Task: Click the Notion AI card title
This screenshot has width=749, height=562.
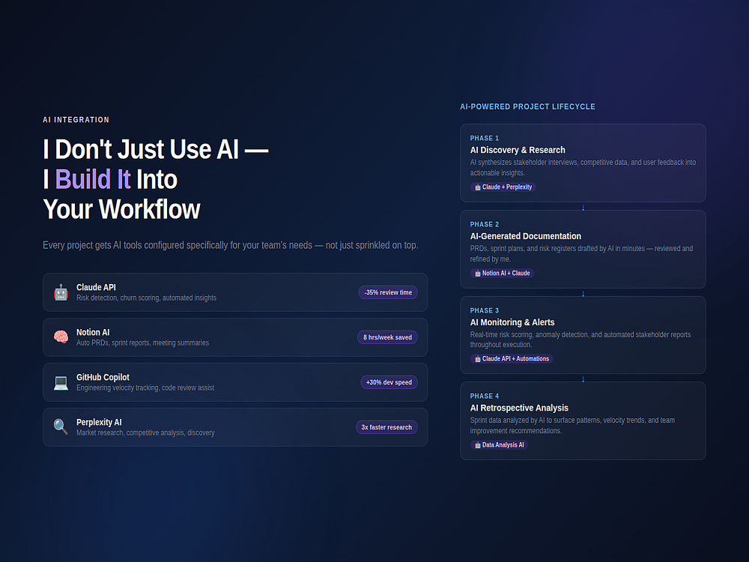Action: coord(93,332)
